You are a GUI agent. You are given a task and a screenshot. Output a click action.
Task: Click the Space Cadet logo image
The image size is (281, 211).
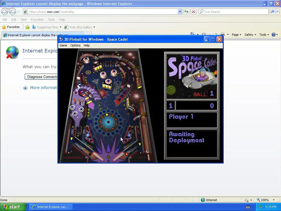coord(192,77)
